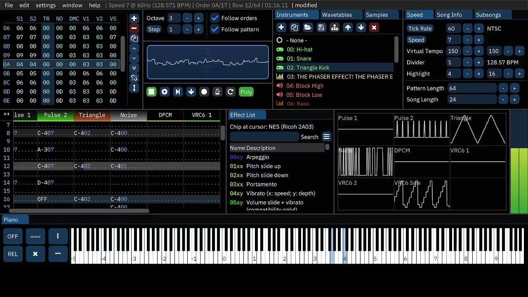Toggle the Speed mode button

(416, 40)
